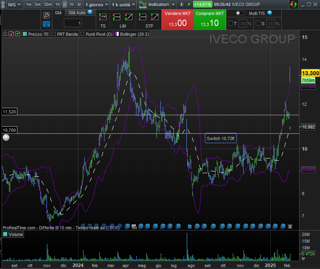Open the Indicatori panel
Image resolution: width=320 pixels, height=269 pixels.
click(x=154, y=4)
